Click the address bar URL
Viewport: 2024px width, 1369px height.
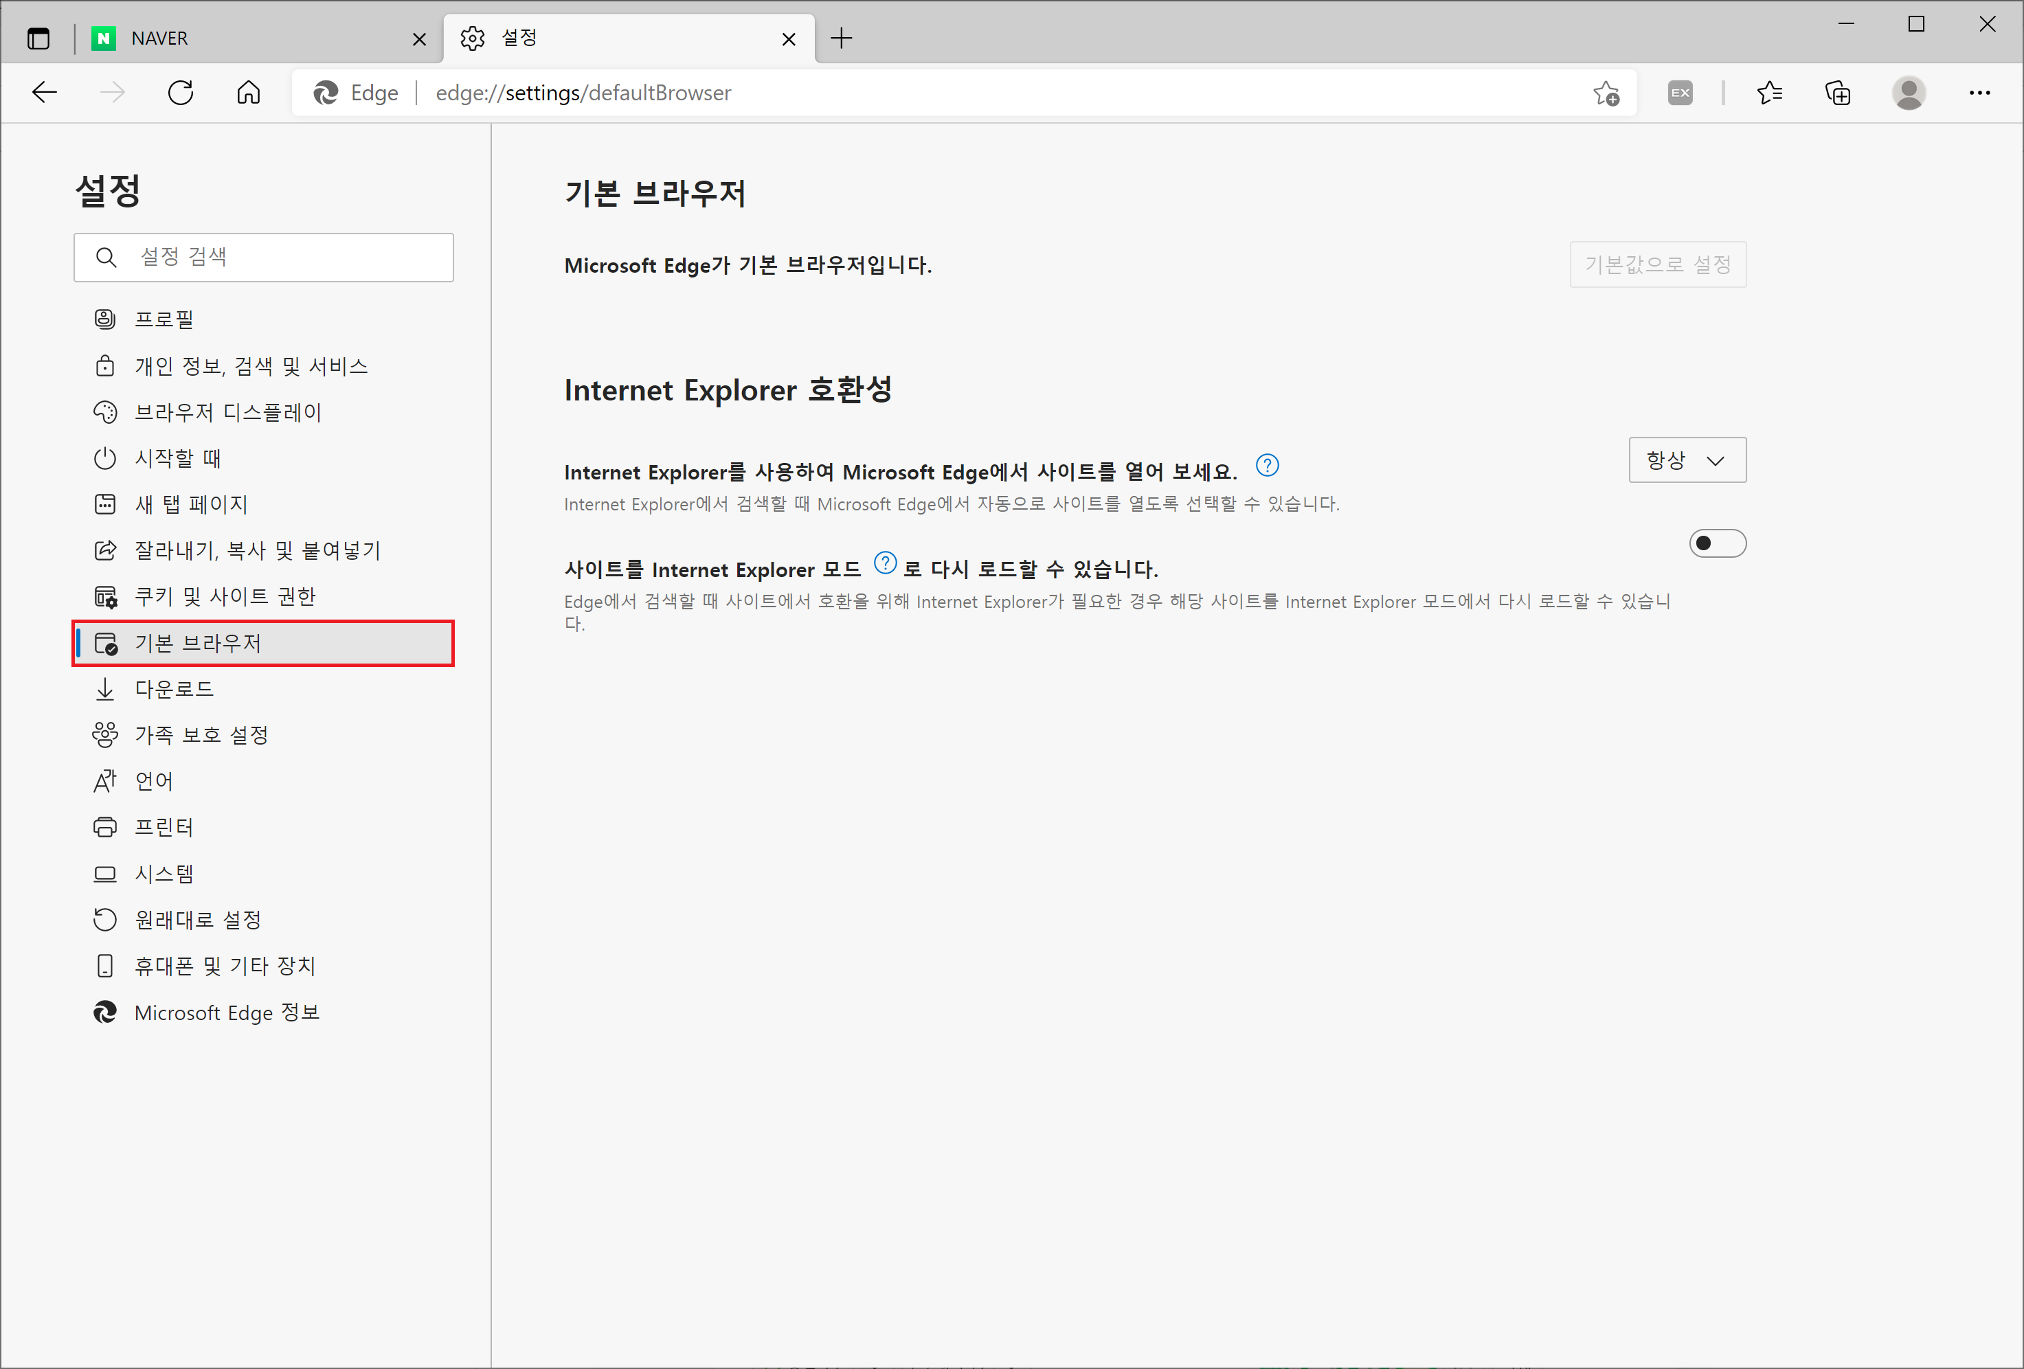(x=583, y=92)
